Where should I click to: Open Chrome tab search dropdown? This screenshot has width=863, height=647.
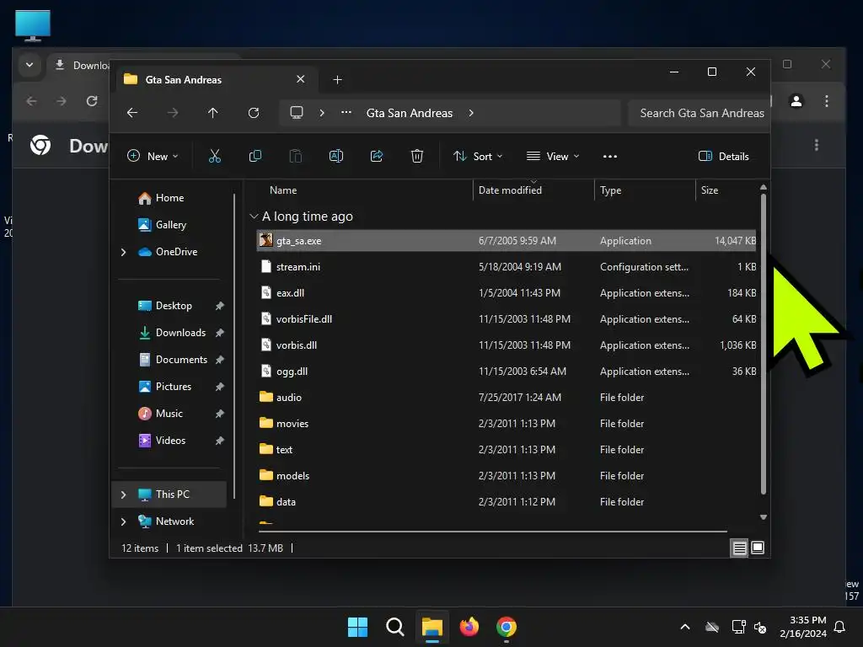pyautogui.click(x=29, y=65)
